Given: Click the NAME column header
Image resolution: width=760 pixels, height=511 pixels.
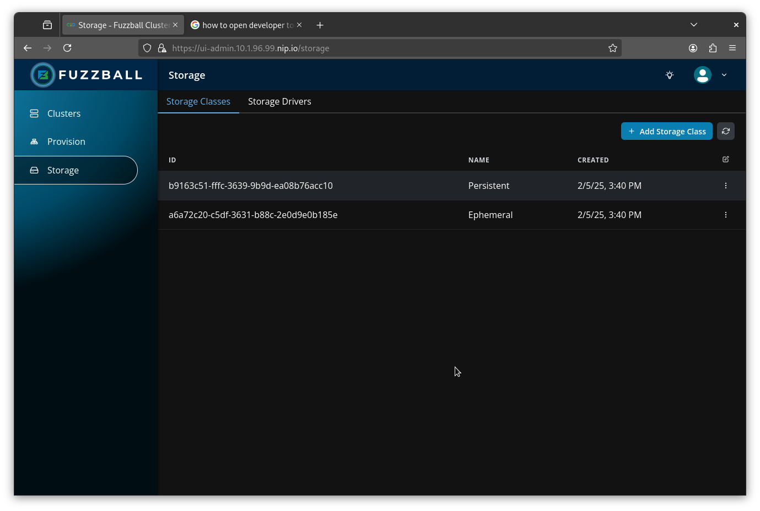Looking at the screenshot, I should (479, 160).
